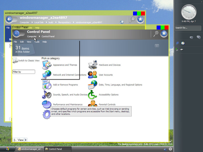This screenshot has height=152, width=203.
Task: Switch to windowmanager_a2... taskbar button
Action: [30, 149]
